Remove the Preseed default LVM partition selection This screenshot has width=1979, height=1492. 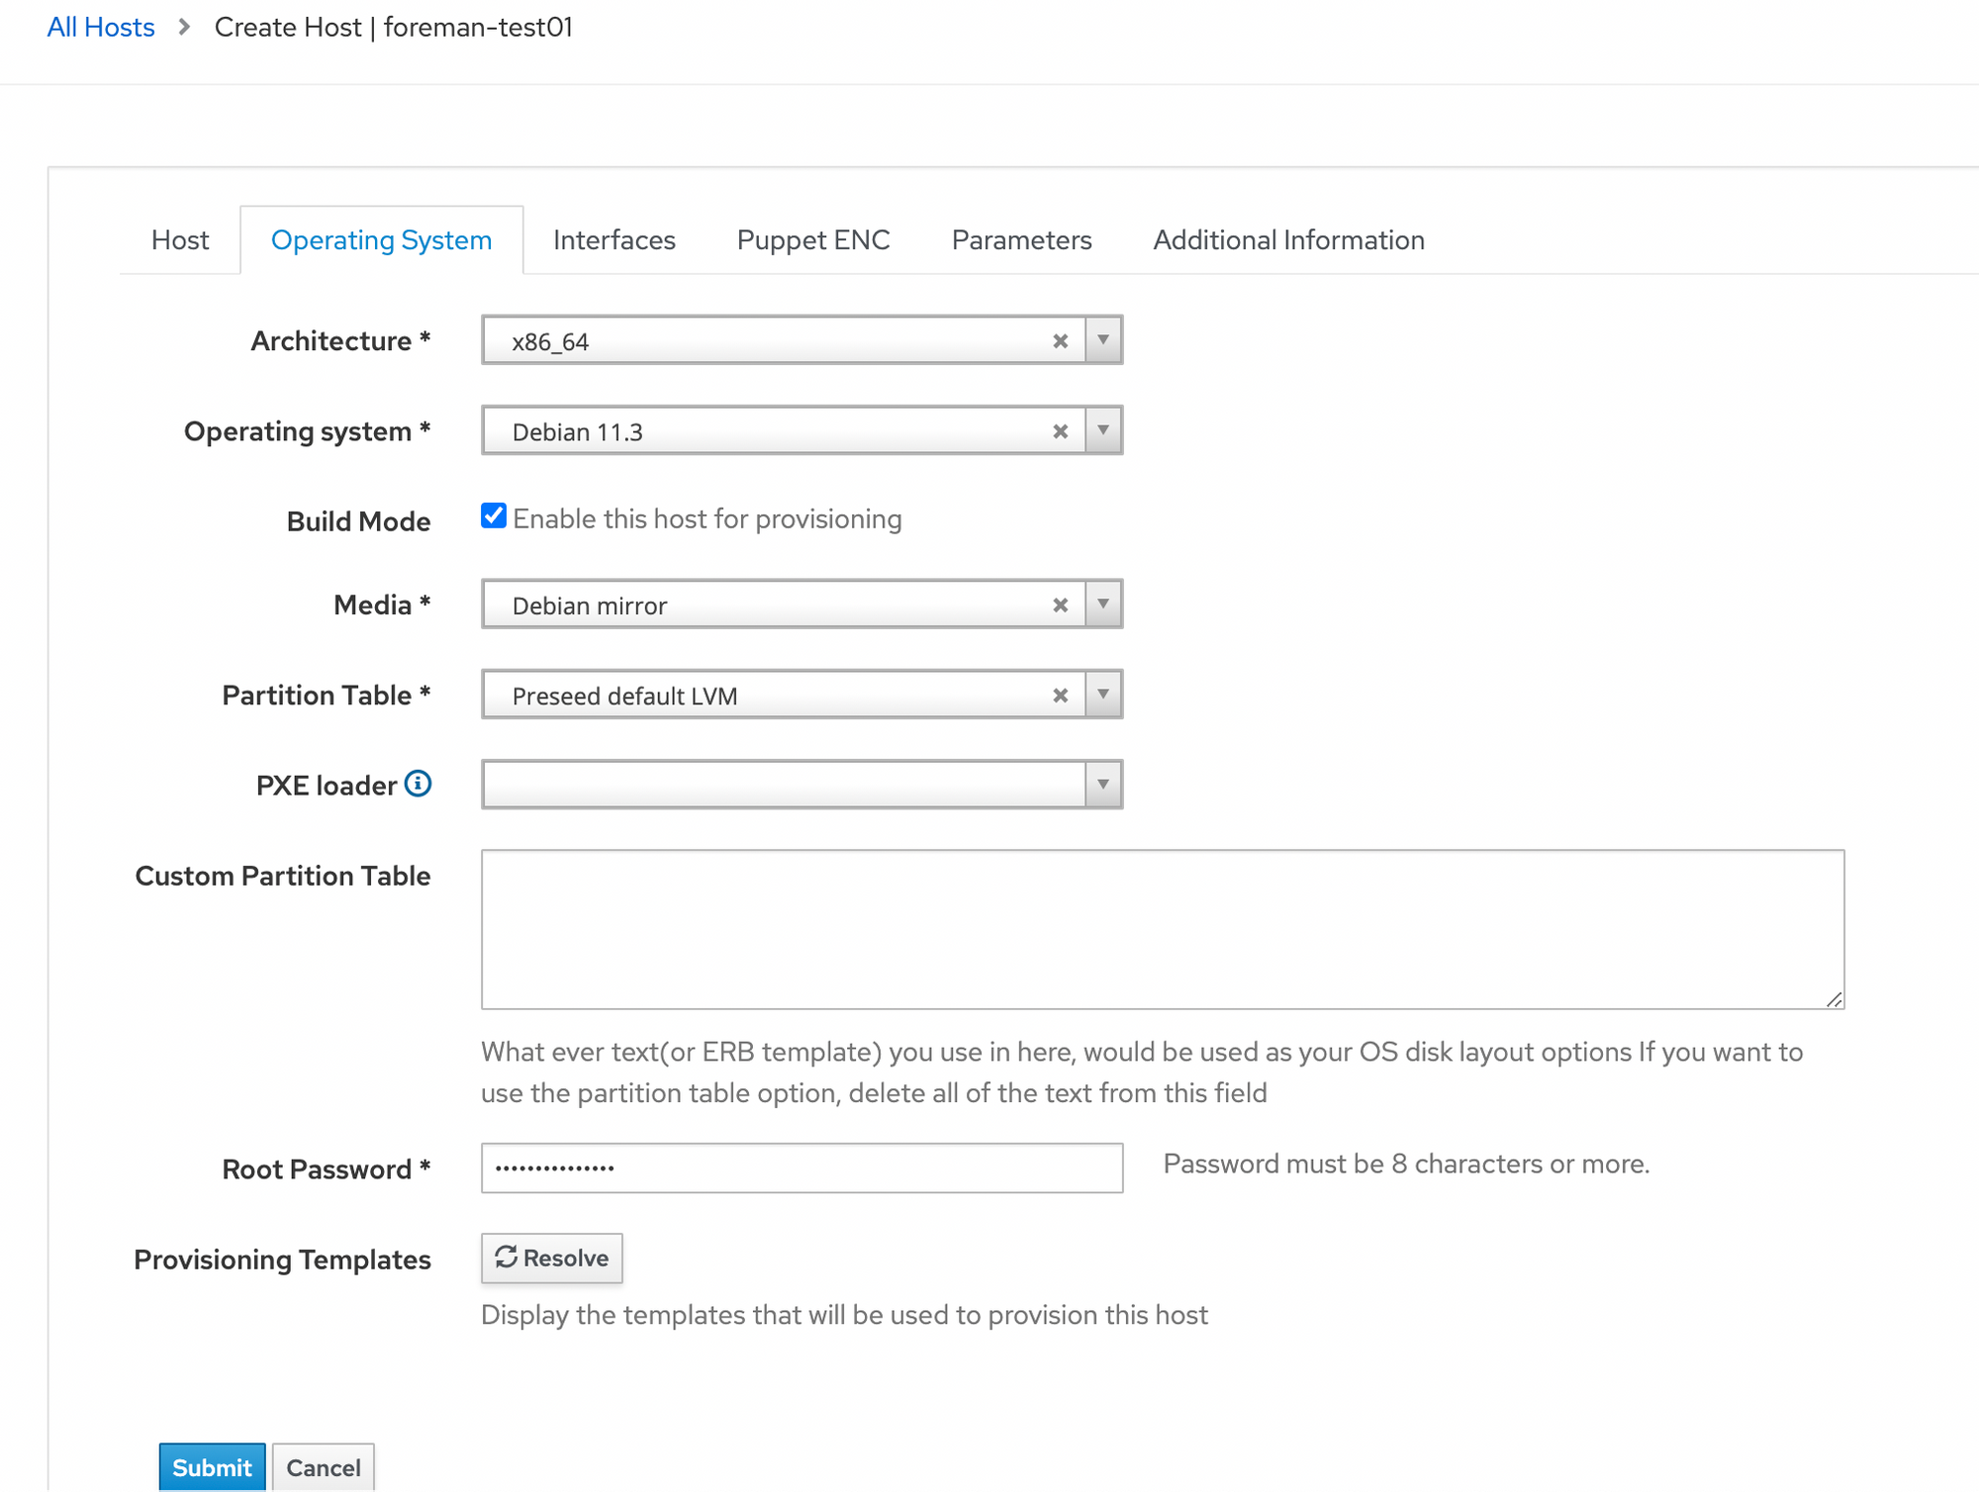click(1060, 696)
